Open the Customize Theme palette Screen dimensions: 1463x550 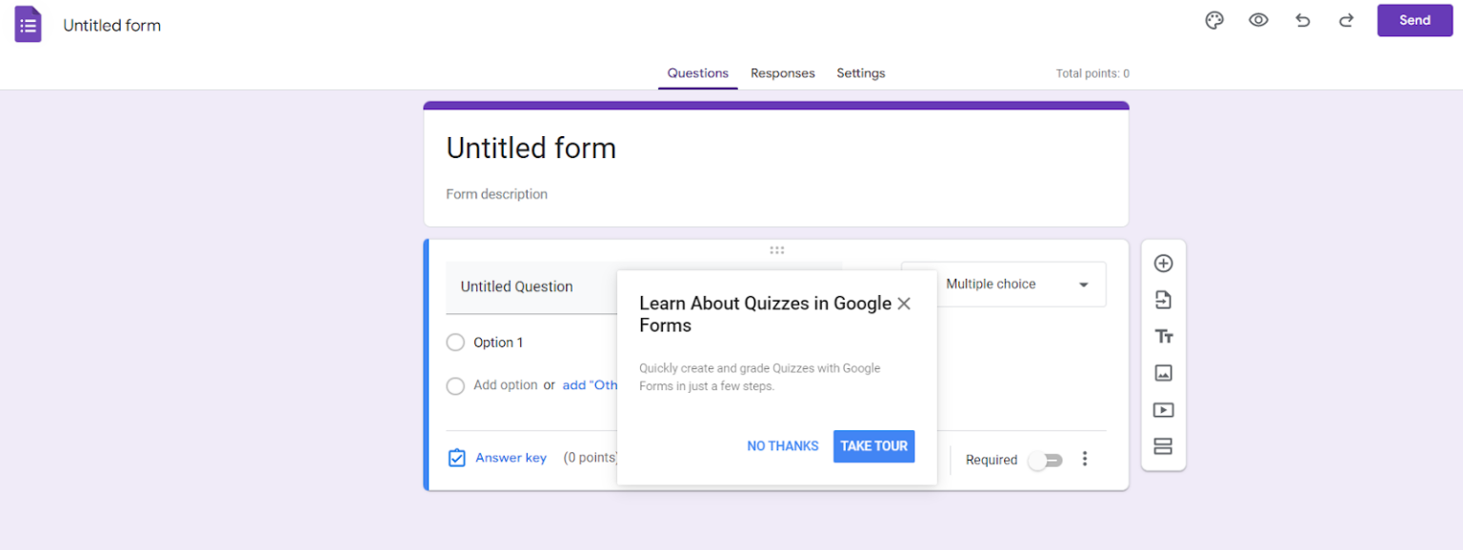click(x=1213, y=20)
